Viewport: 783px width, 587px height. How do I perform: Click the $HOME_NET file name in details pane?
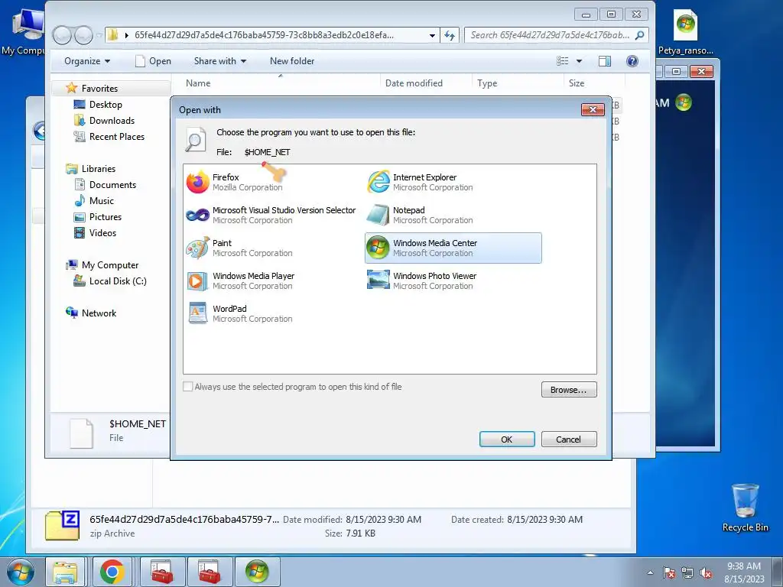(x=138, y=423)
